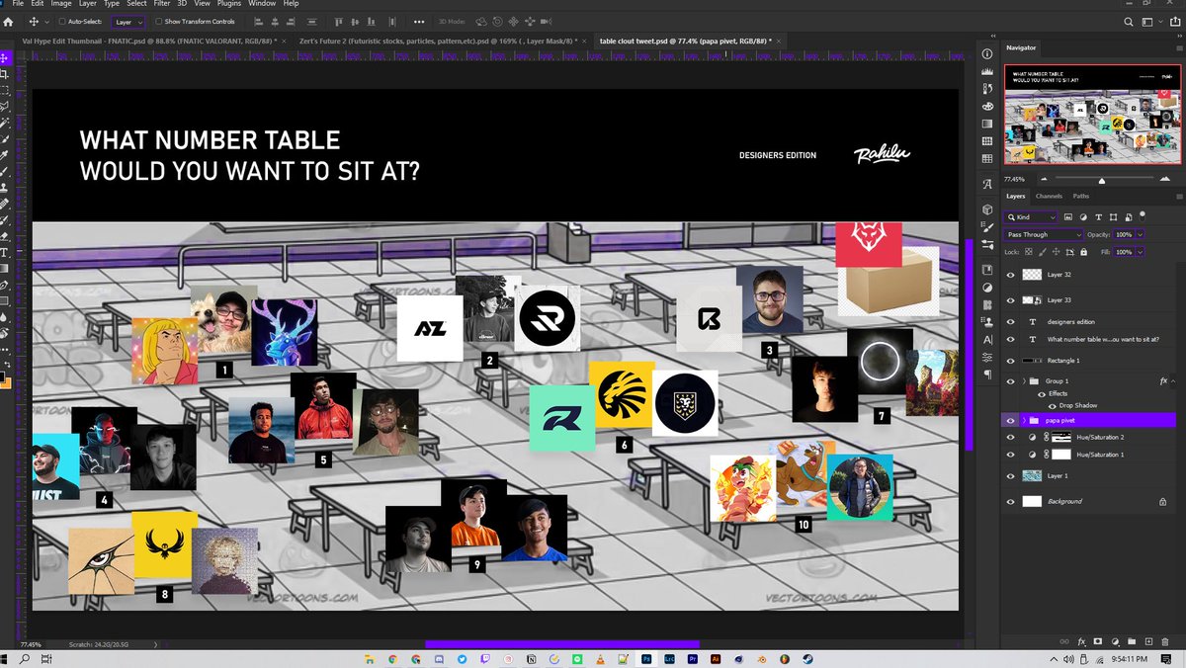This screenshot has width=1186, height=668.
Task: Select the Crop tool
Action: (5, 73)
